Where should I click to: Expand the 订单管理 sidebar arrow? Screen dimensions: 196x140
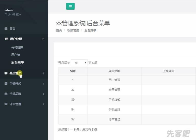tap(43, 104)
